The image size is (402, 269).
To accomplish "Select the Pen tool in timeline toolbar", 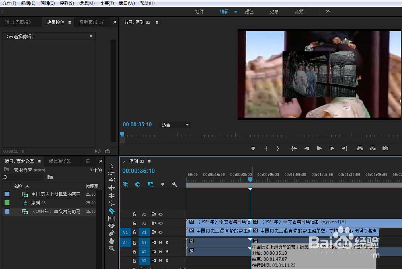I will point(111,233).
